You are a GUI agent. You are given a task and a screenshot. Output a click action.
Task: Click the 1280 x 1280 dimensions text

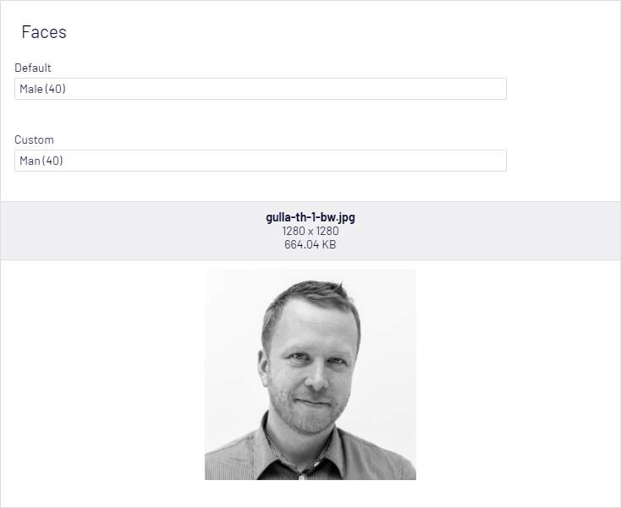pyautogui.click(x=310, y=231)
